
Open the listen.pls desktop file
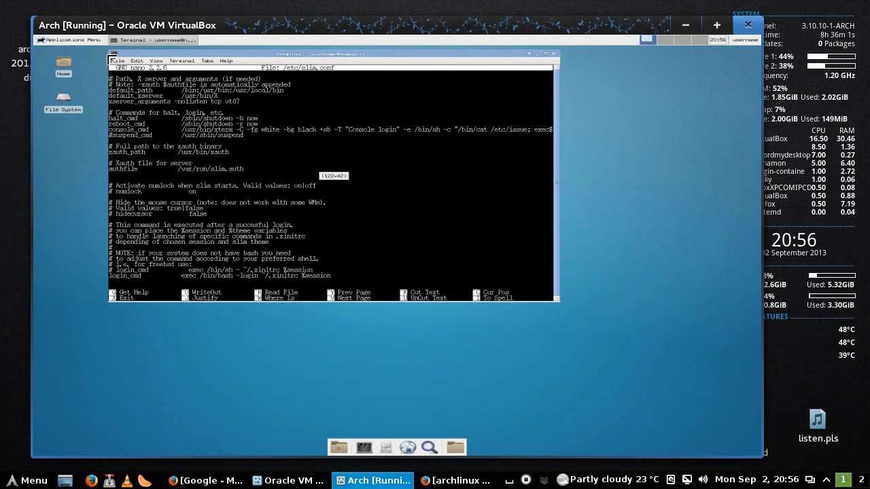click(x=818, y=427)
